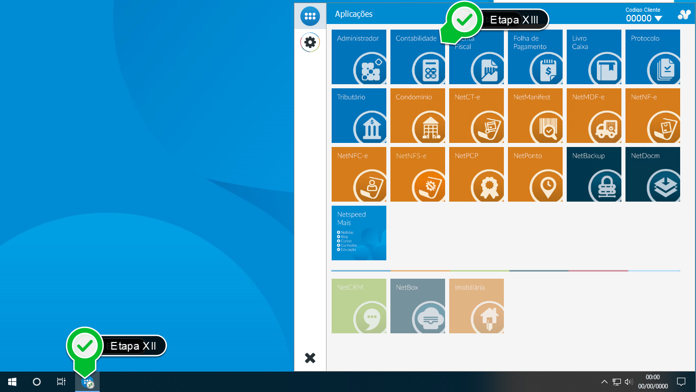
Task: Close the panel with the X icon
Action: click(x=310, y=358)
